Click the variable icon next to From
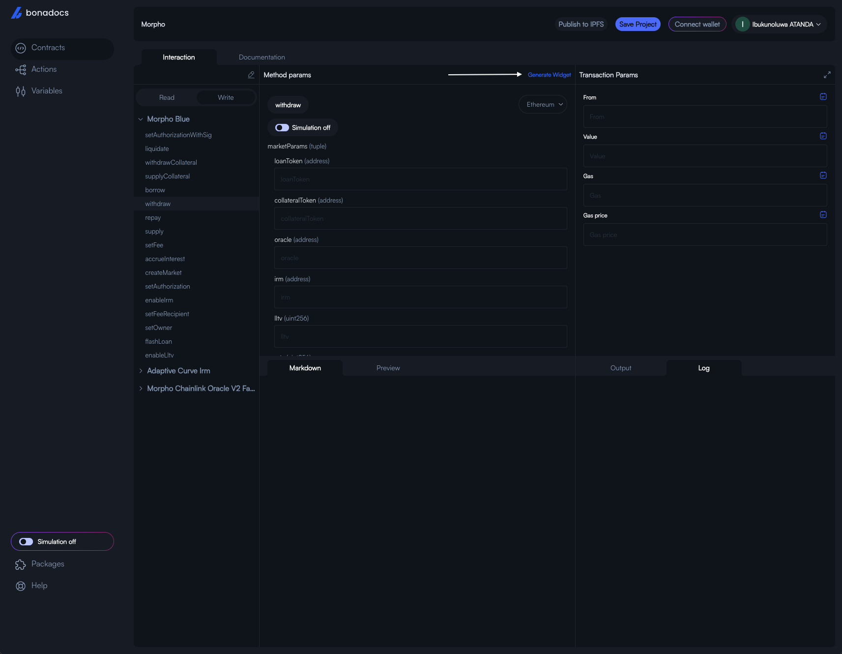 point(823,97)
